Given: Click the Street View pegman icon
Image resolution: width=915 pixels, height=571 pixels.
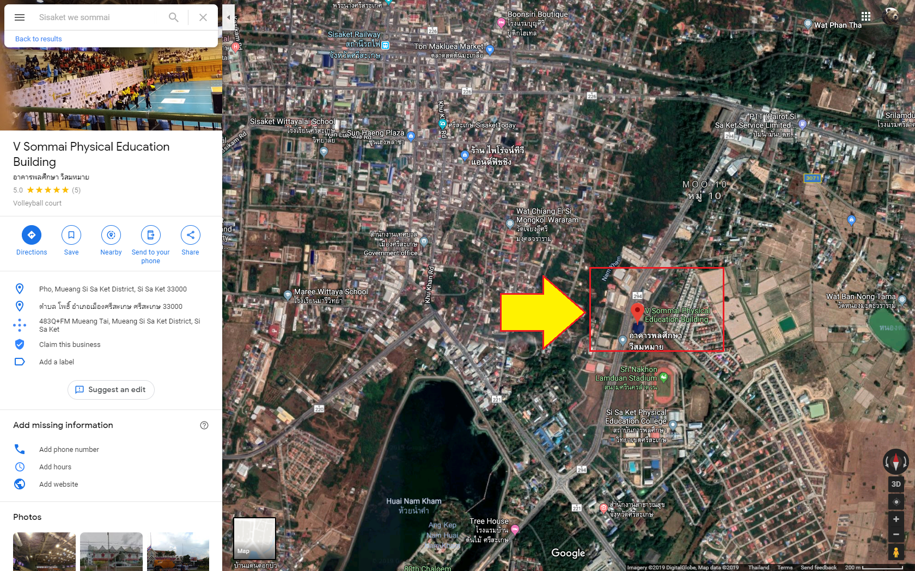Looking at the screenshot, I should [x=896, y=553].
